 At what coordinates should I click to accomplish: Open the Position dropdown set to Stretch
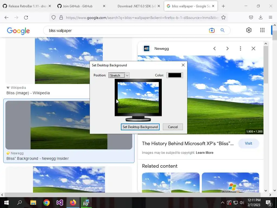(x=119, y=75)
